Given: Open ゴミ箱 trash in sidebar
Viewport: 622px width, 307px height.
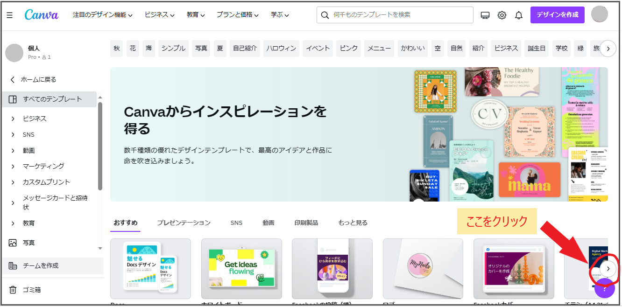Looking at the screenshot, I should [x=32, y=290].
